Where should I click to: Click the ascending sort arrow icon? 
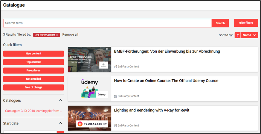[238, 35]
